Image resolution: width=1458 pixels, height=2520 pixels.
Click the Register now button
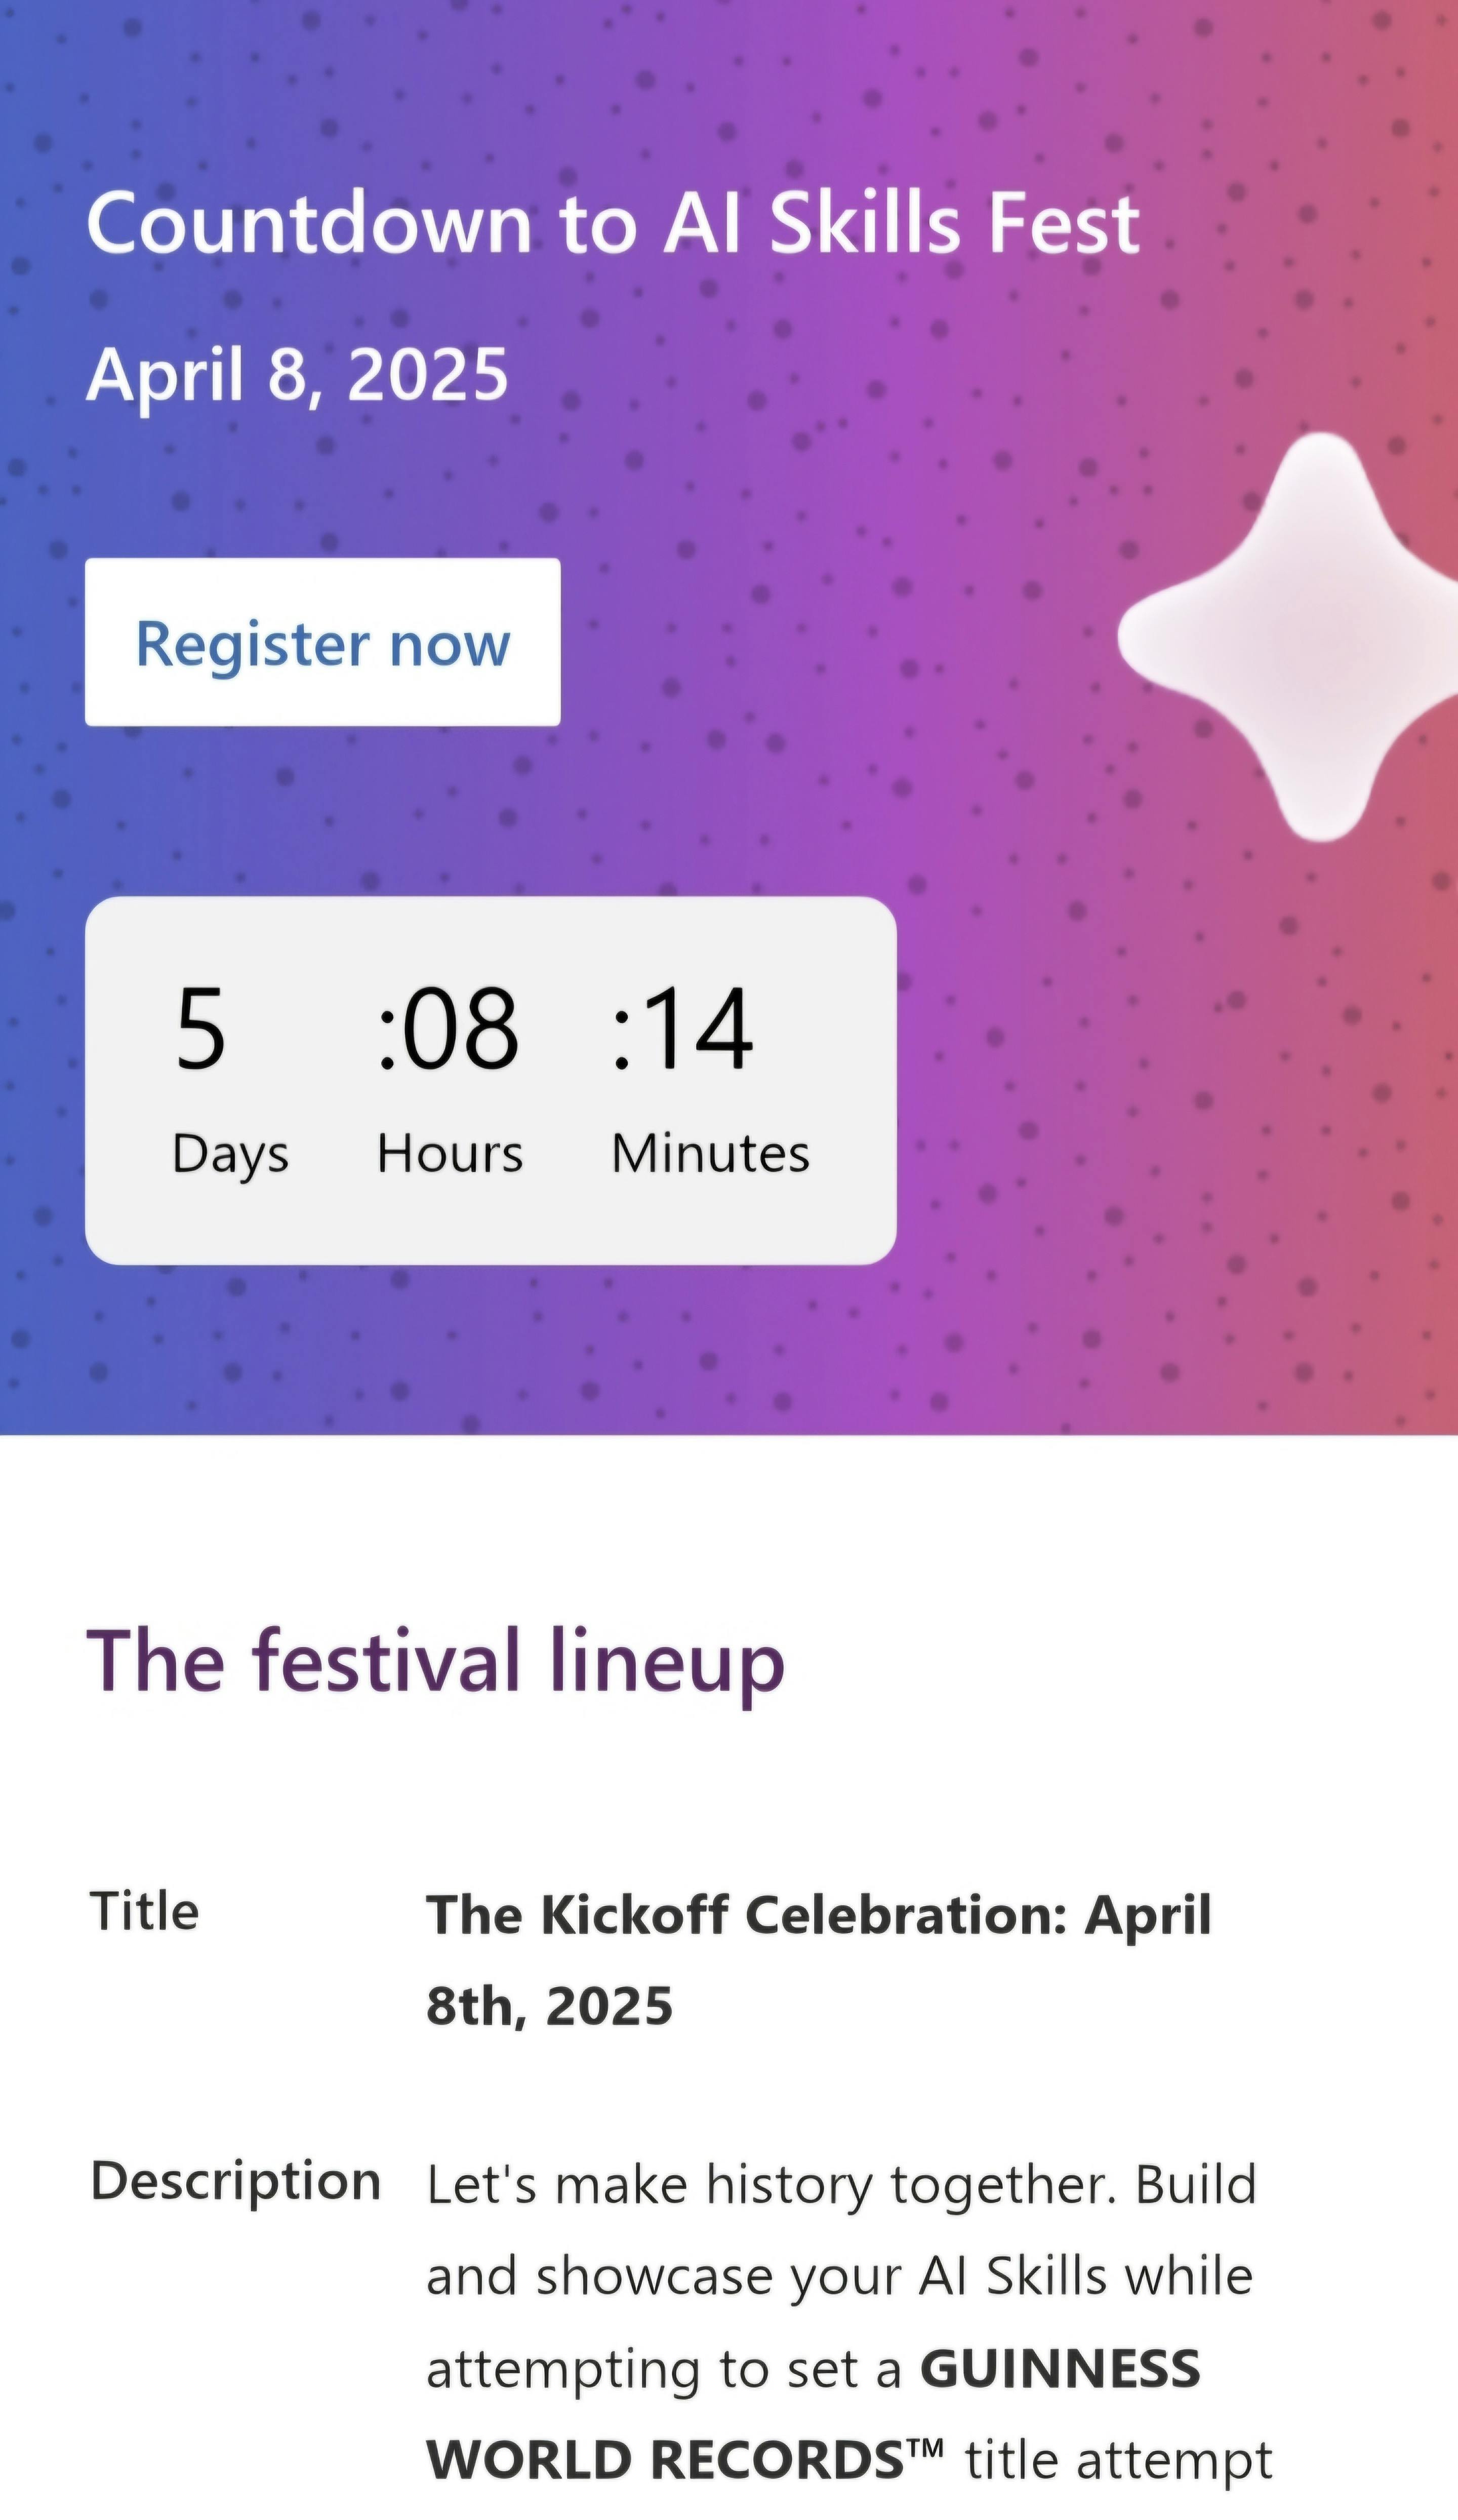(322, 642)
